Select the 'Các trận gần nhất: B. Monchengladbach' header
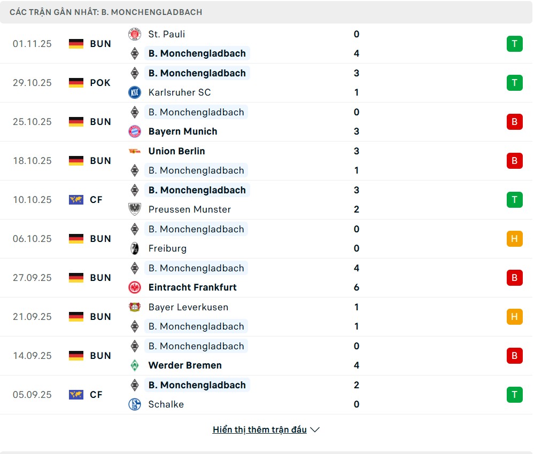This screenshot has width=534, height=454. point(106,12)
